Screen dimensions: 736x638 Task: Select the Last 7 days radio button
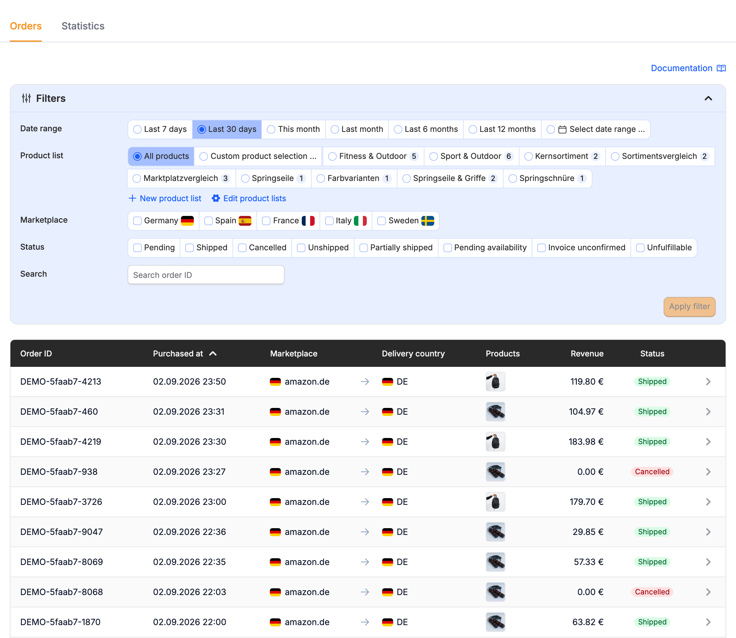pyautogui.click(x=137, y=129)
